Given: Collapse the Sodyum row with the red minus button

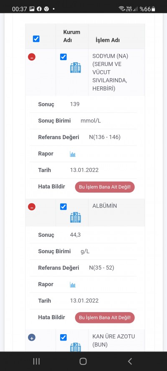Looking at the screenshot, I should 32,57.
